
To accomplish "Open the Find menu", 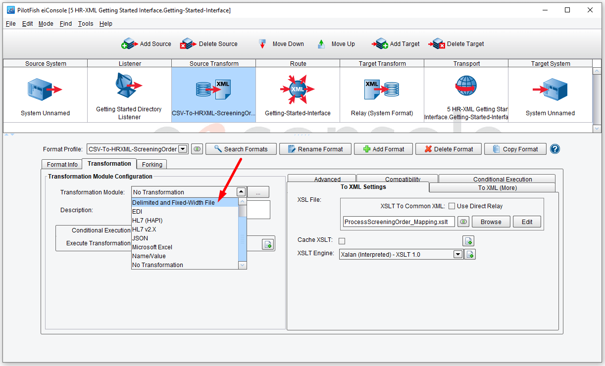I will coord(65,23).
